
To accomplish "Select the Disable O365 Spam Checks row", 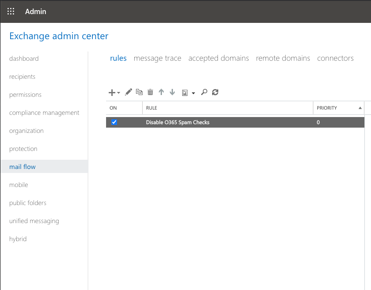I will (x=235, y=122).
